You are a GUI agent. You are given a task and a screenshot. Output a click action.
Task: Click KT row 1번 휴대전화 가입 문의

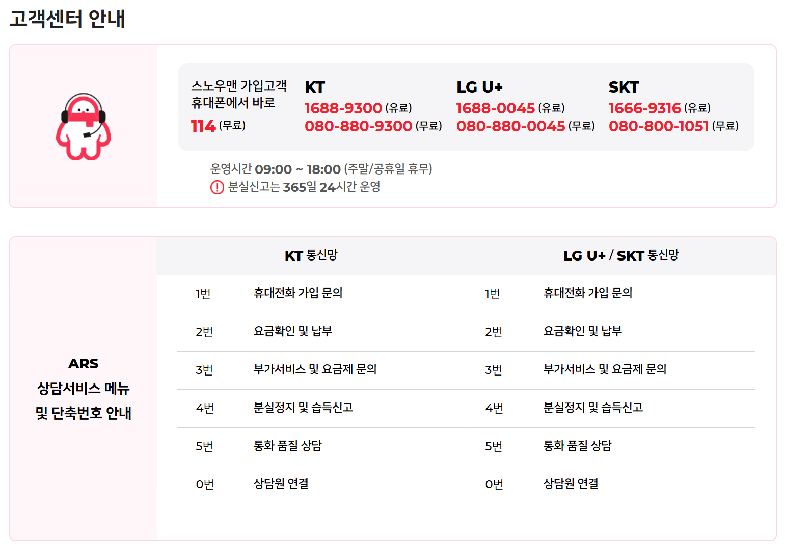pyautogui.click(x=298, y=293)
